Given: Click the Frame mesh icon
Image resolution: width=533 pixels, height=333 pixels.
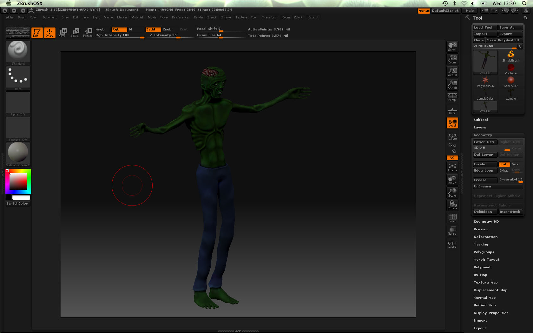Looking at the screenshot, I should 452,167.
